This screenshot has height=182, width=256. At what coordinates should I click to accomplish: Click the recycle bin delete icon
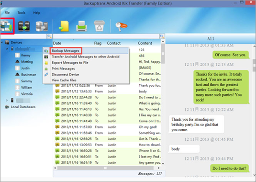(99, 26)
